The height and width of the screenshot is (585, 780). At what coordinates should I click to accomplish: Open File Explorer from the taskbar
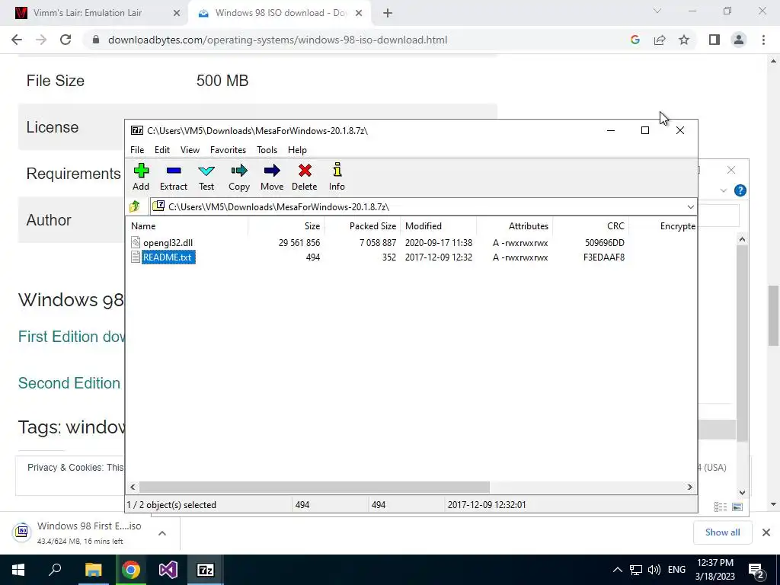[93, 570]
